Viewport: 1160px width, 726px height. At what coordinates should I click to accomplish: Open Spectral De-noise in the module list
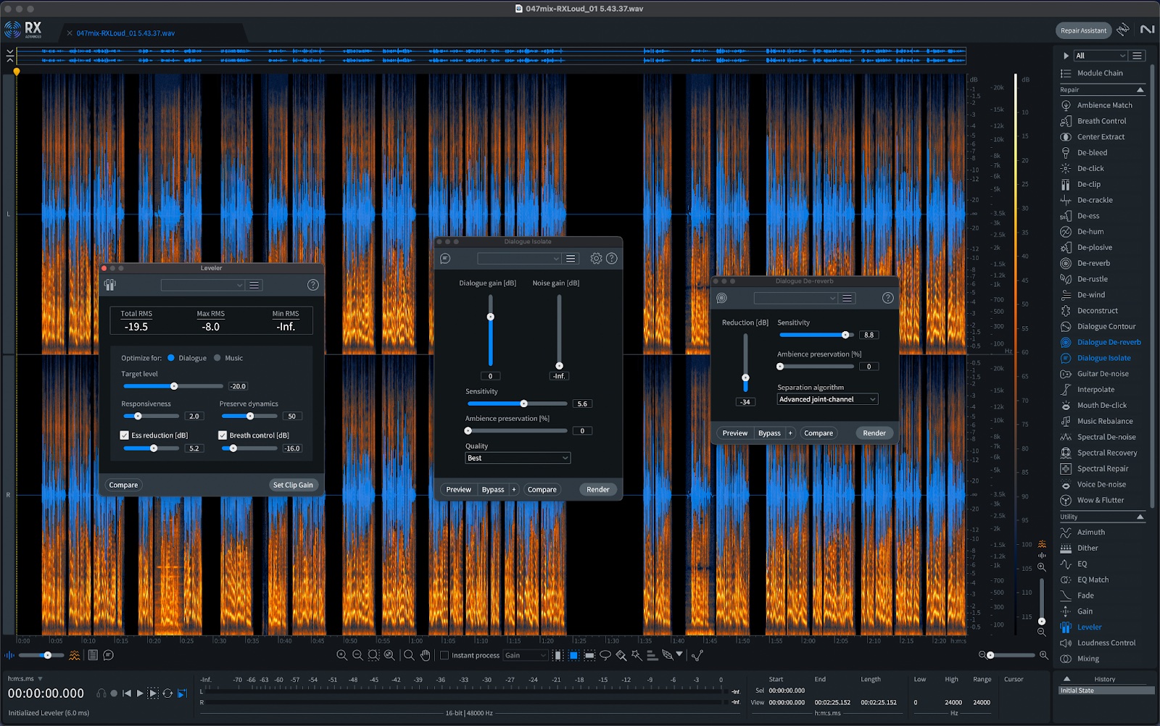[1106, 437]
